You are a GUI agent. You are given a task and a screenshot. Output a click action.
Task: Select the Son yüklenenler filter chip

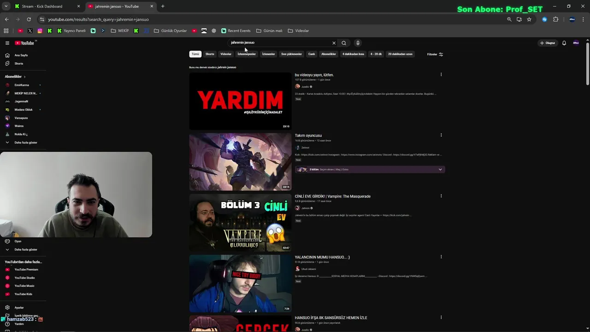click(291, 54)
